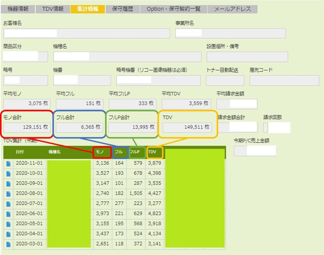Select the 集計情報 tab
This screenshot has height=255, width=324.
87,8
